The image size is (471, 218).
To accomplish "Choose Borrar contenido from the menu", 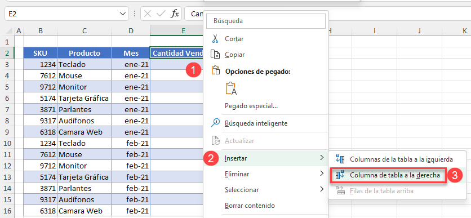I will (x=250, y=206).
